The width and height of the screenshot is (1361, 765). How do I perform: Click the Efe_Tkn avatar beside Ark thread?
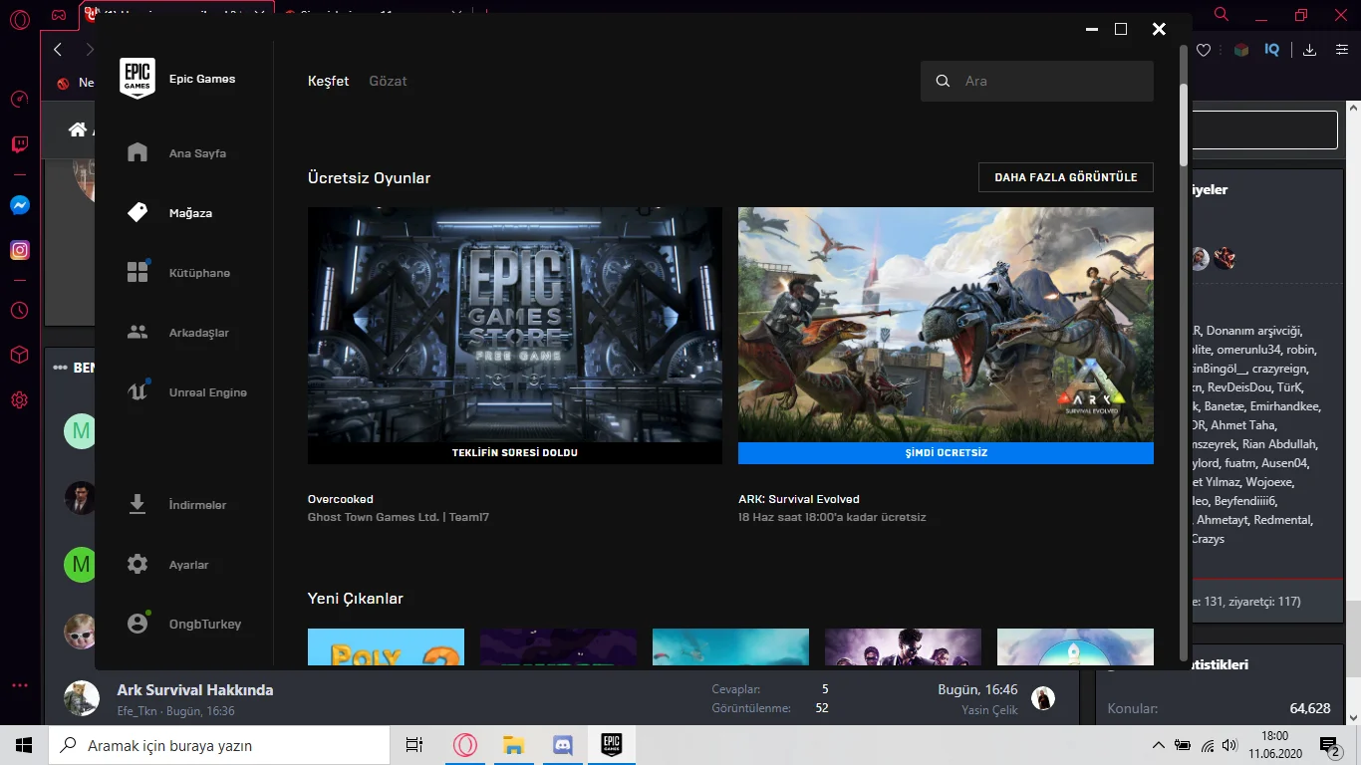[82, 698]
